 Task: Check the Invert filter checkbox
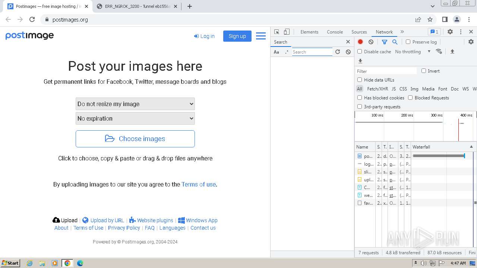click(x=424, y=71)
